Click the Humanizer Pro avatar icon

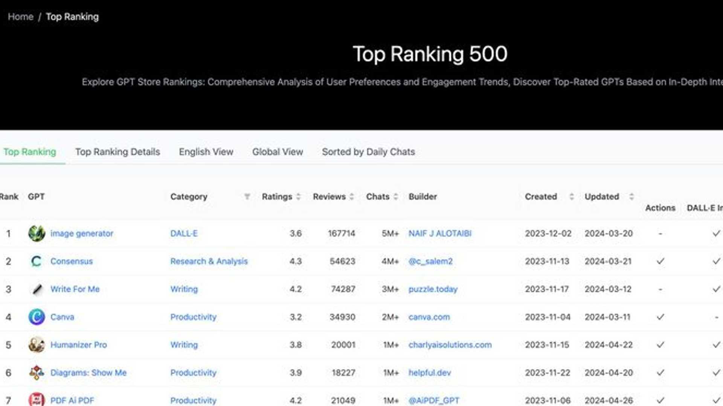pyautogui.click(x=36, y=345)
